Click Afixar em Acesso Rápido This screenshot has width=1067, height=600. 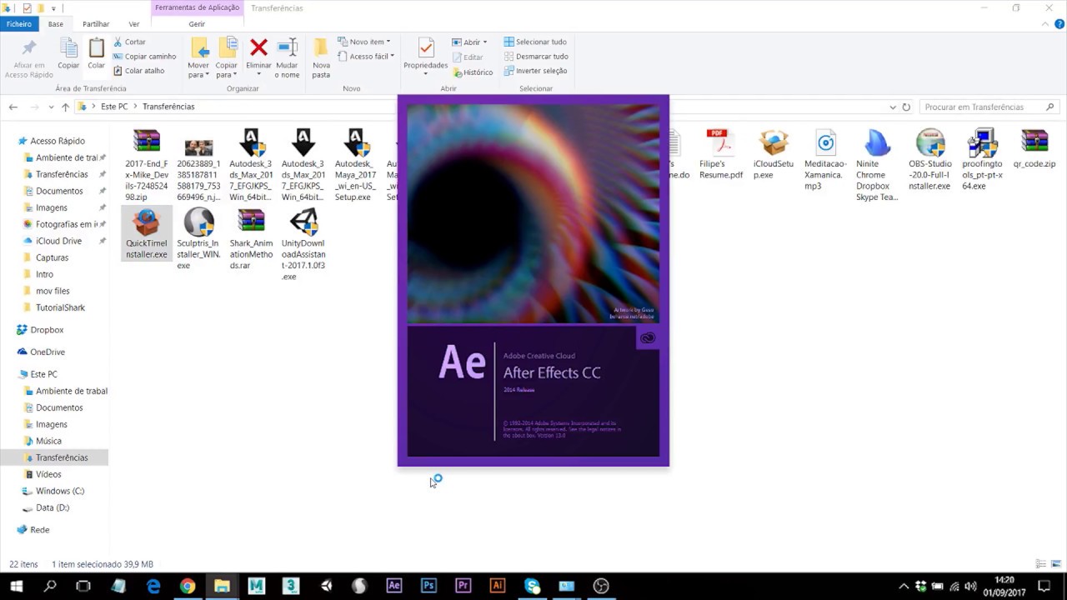(29, 57)
